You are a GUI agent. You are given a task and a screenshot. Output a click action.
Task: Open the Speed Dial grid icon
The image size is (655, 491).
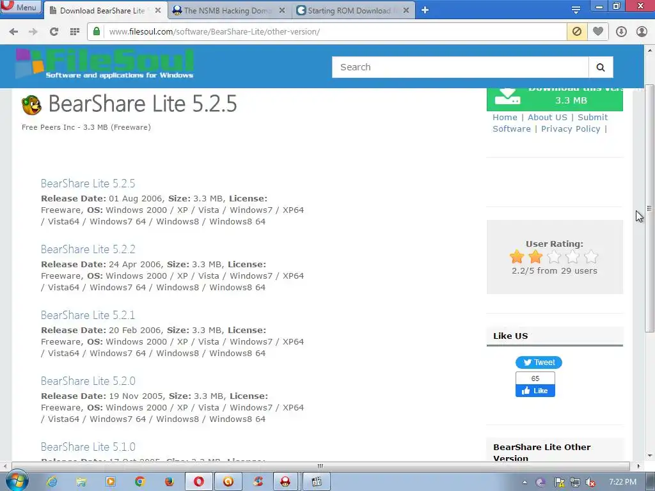click(x=75, y=32)
